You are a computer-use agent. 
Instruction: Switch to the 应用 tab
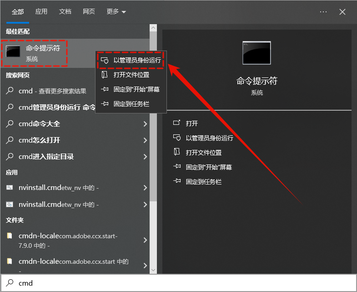coord(41,11)
